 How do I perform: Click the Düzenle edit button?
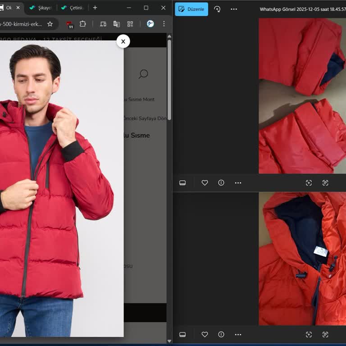191,9
